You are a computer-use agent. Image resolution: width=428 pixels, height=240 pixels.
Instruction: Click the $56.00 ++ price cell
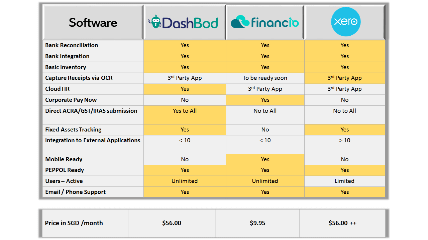click(x=343, y=223)
